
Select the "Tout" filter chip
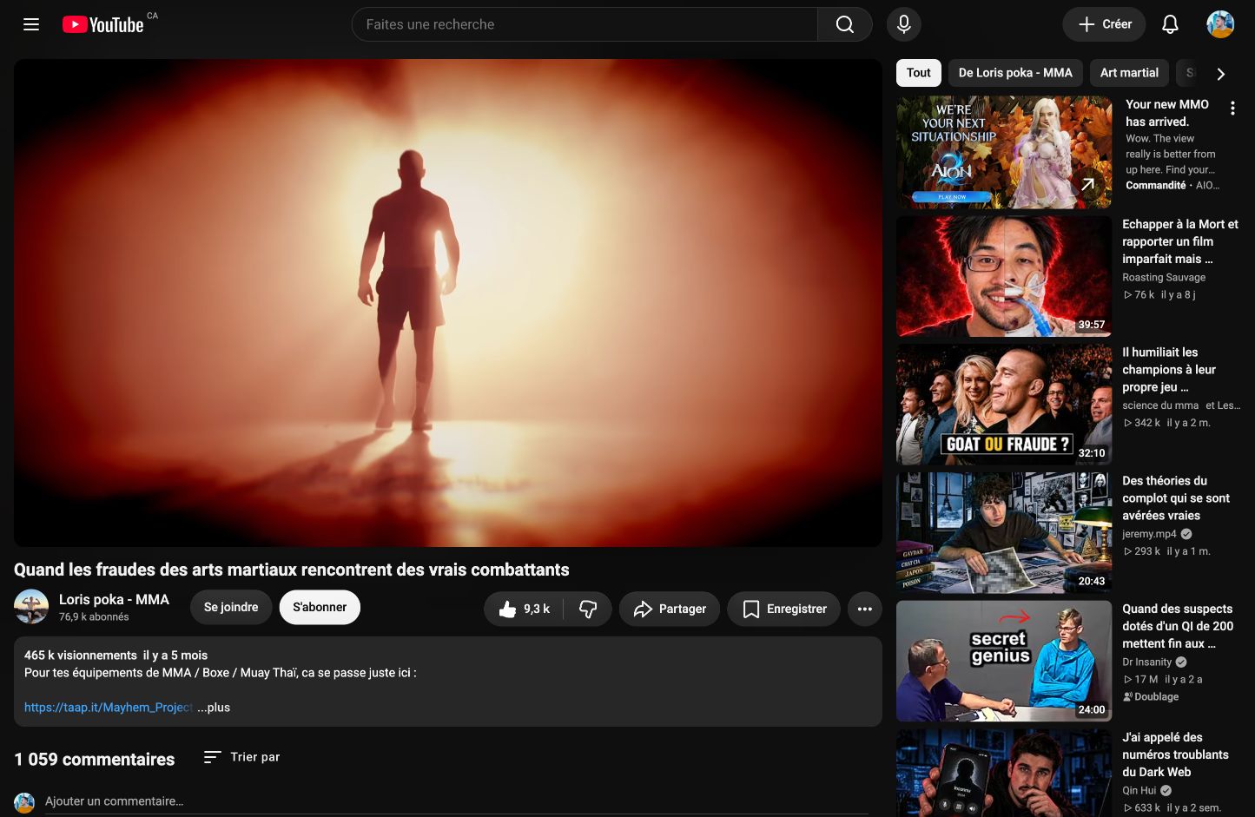coord(918,73)
